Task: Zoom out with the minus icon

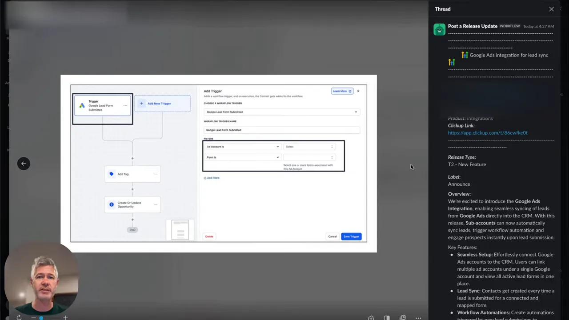Action: (33, 317)
